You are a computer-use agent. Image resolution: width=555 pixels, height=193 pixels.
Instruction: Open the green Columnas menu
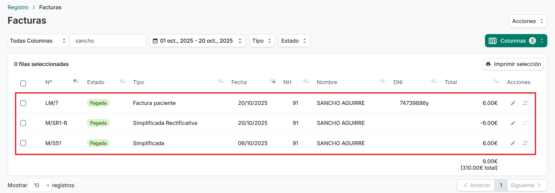click(516, 41)
